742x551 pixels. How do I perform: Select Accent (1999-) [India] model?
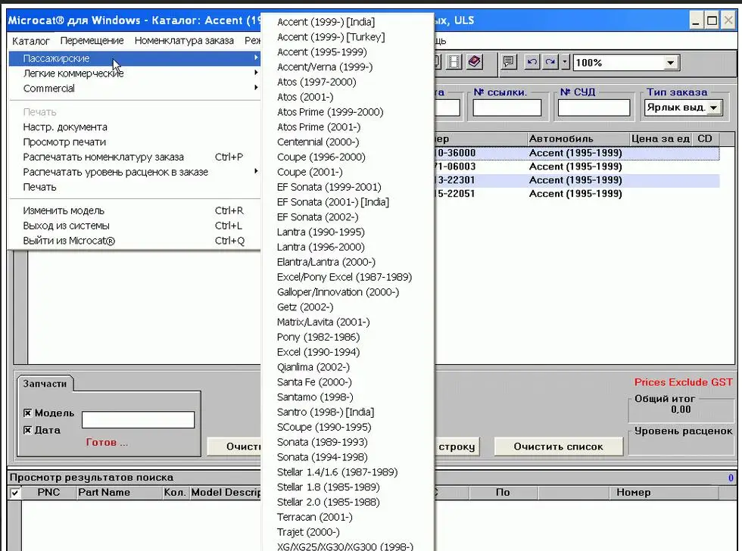click(x=348, y=22)
